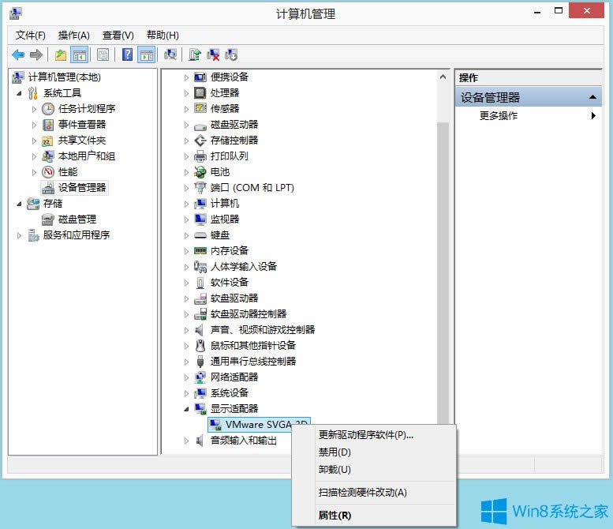Click the Properties toolbar icon
The width and height of the screenshot is (613, 529).
click(x=103, y=54)
